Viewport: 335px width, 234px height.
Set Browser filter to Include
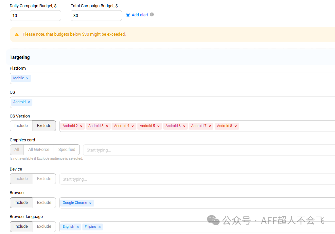point(21,203)
